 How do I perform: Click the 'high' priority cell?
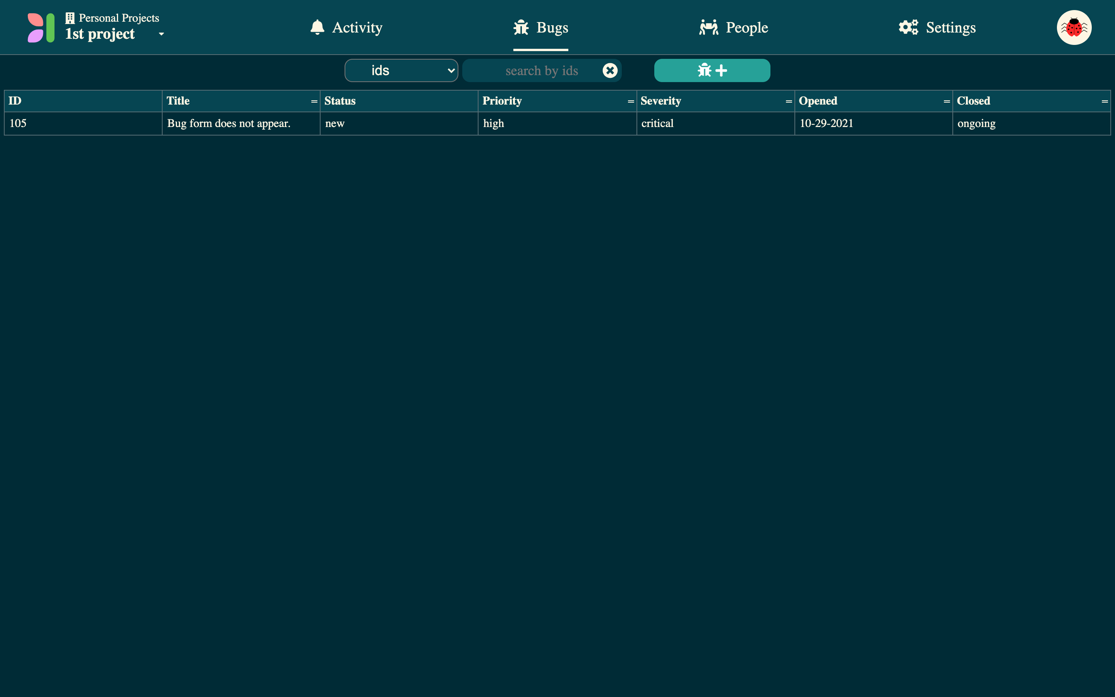point(557,124)
